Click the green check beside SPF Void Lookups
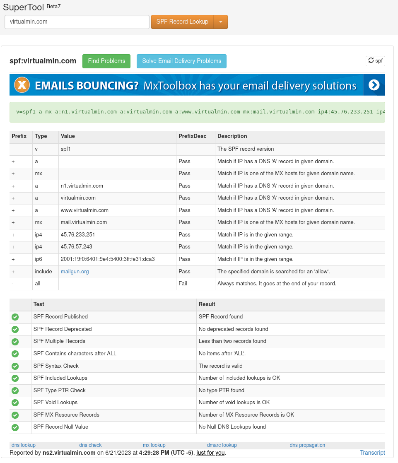This screenshot has width=398, height=463. pyautogui.click(x=15, y=403)
